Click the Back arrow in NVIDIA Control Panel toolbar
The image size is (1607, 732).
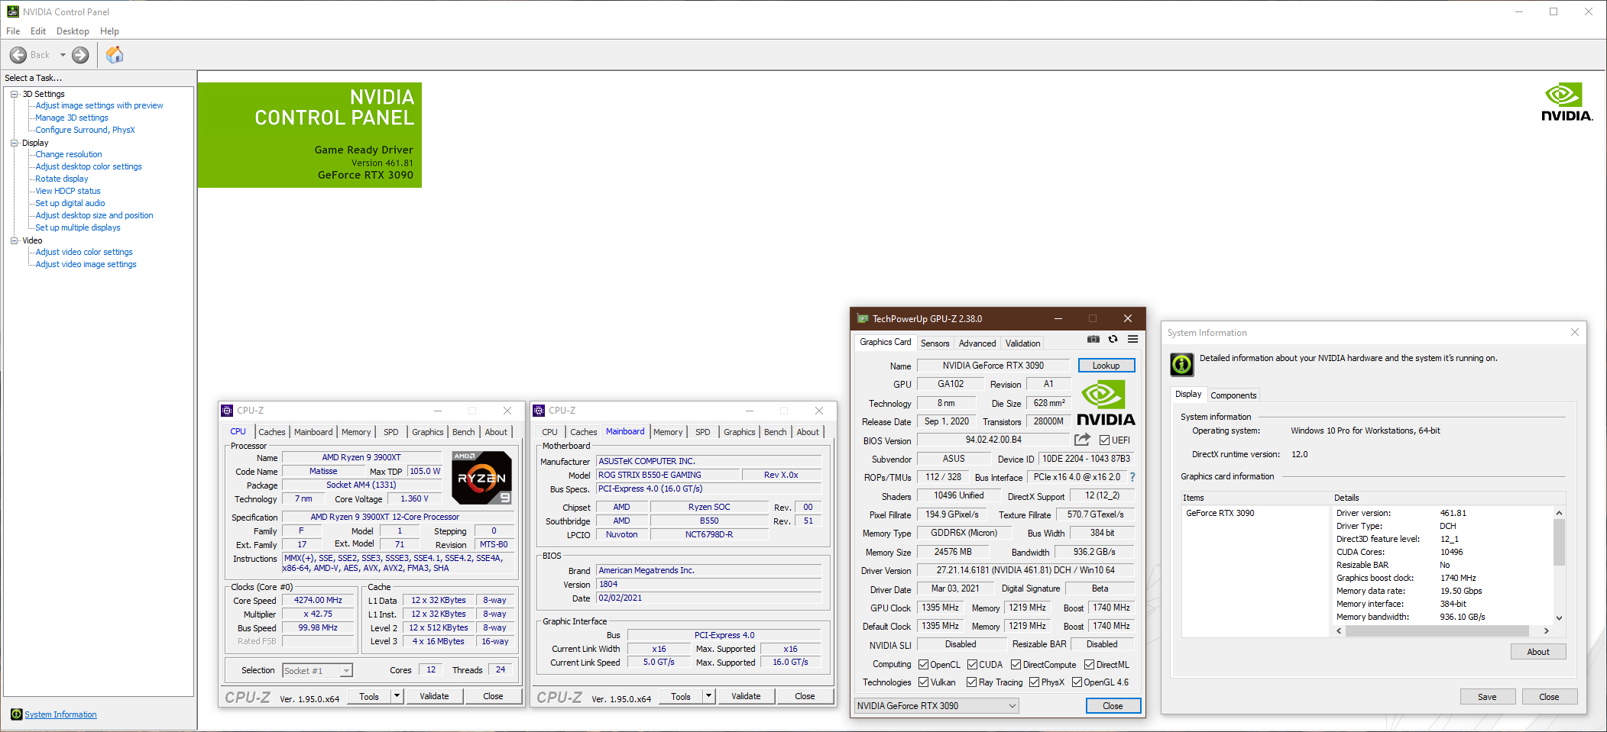coord(18,55)
